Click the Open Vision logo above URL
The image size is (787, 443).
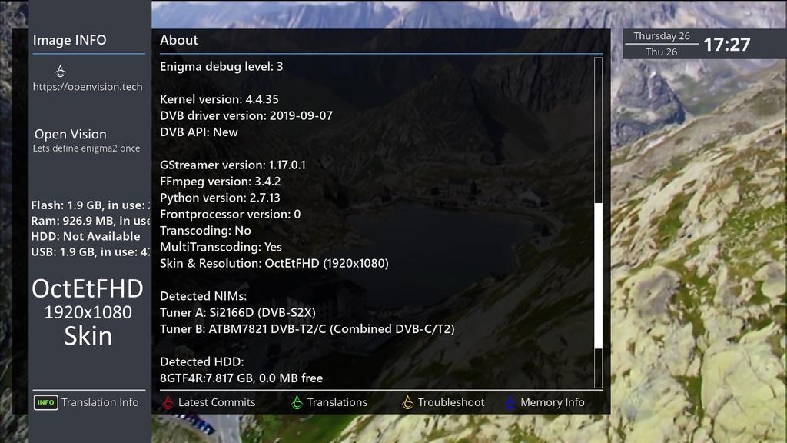coord(60,71)
